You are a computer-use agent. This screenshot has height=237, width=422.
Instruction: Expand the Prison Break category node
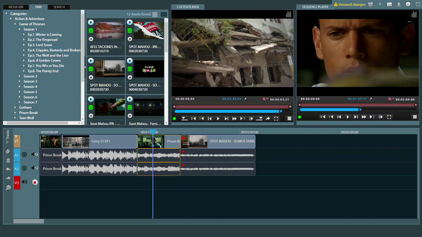(x=15, y=113)
